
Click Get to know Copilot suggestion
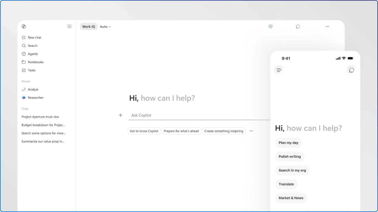tap(144, 131)
